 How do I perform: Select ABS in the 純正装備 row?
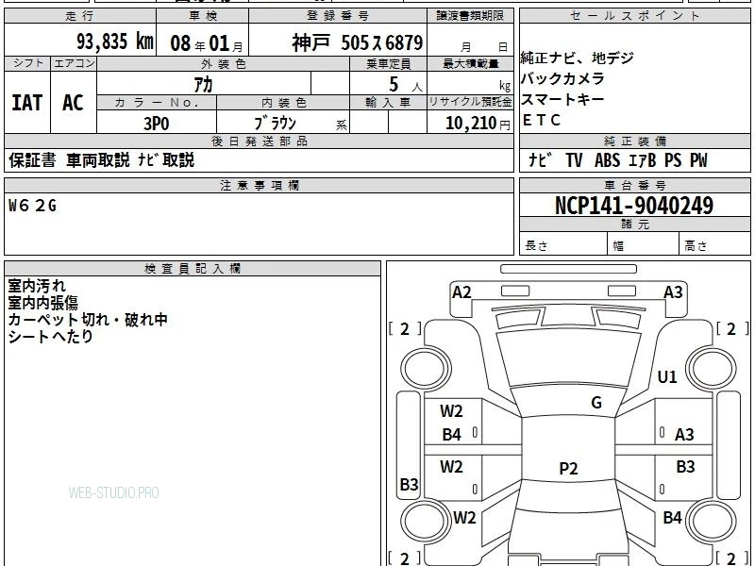pos(607,160)
